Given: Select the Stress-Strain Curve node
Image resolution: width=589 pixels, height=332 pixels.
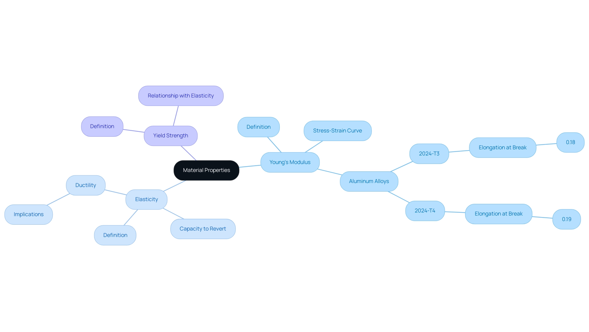Looking at the screenshot, I should (337, 130).
